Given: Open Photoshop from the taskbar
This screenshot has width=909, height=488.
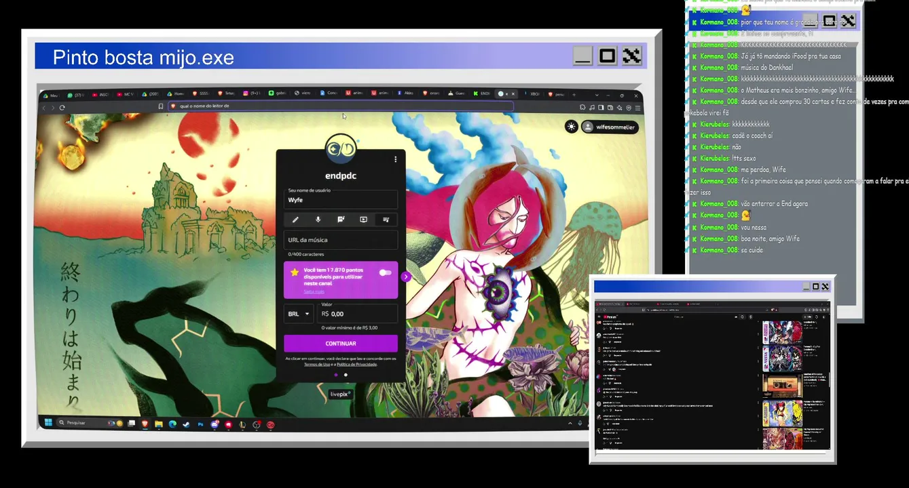Looking at the screenshot, I should pyautogui.click(x=201, y=424).
